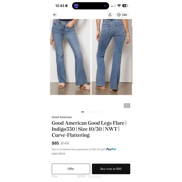This screenshot has height=182, width=182.
Task: Tap the heart Like button
Action: pyautogui.click(x=122, y=15)
